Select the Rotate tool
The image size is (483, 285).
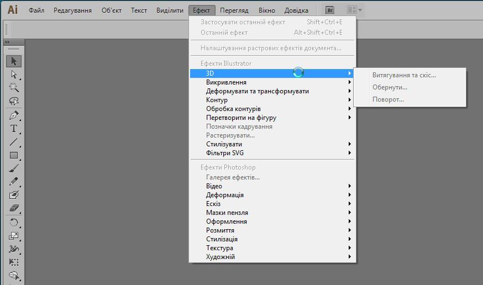[x=14, y=223]
